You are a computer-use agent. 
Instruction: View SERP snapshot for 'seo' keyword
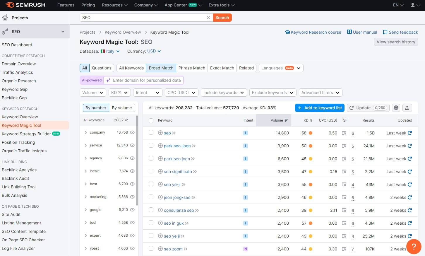point(344,133)
